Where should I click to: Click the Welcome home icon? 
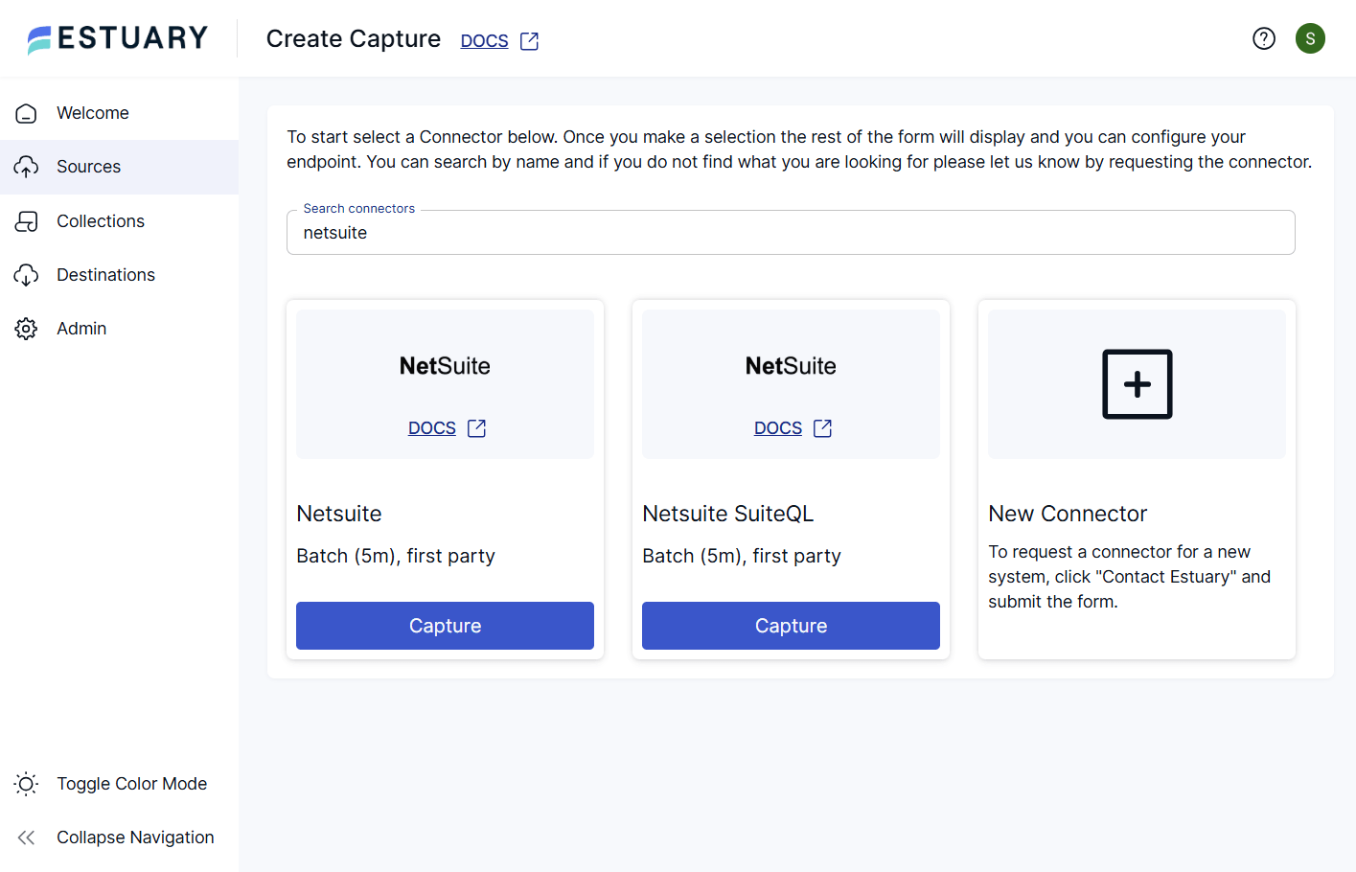coord(26,113)
